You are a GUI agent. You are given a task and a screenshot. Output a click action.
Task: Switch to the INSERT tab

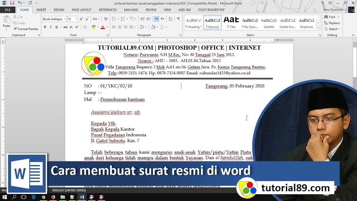point(41,10)
